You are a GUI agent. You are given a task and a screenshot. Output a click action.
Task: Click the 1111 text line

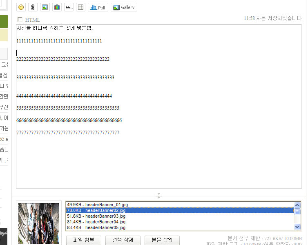tap(59, 41)
